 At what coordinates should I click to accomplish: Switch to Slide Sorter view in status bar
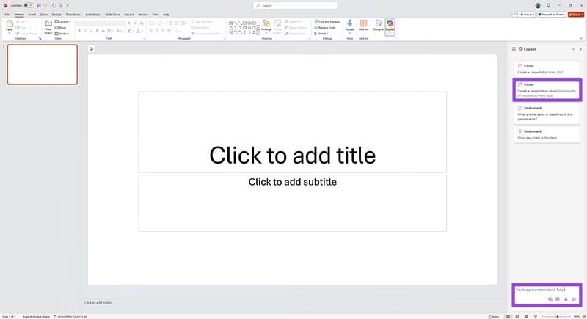517,316
